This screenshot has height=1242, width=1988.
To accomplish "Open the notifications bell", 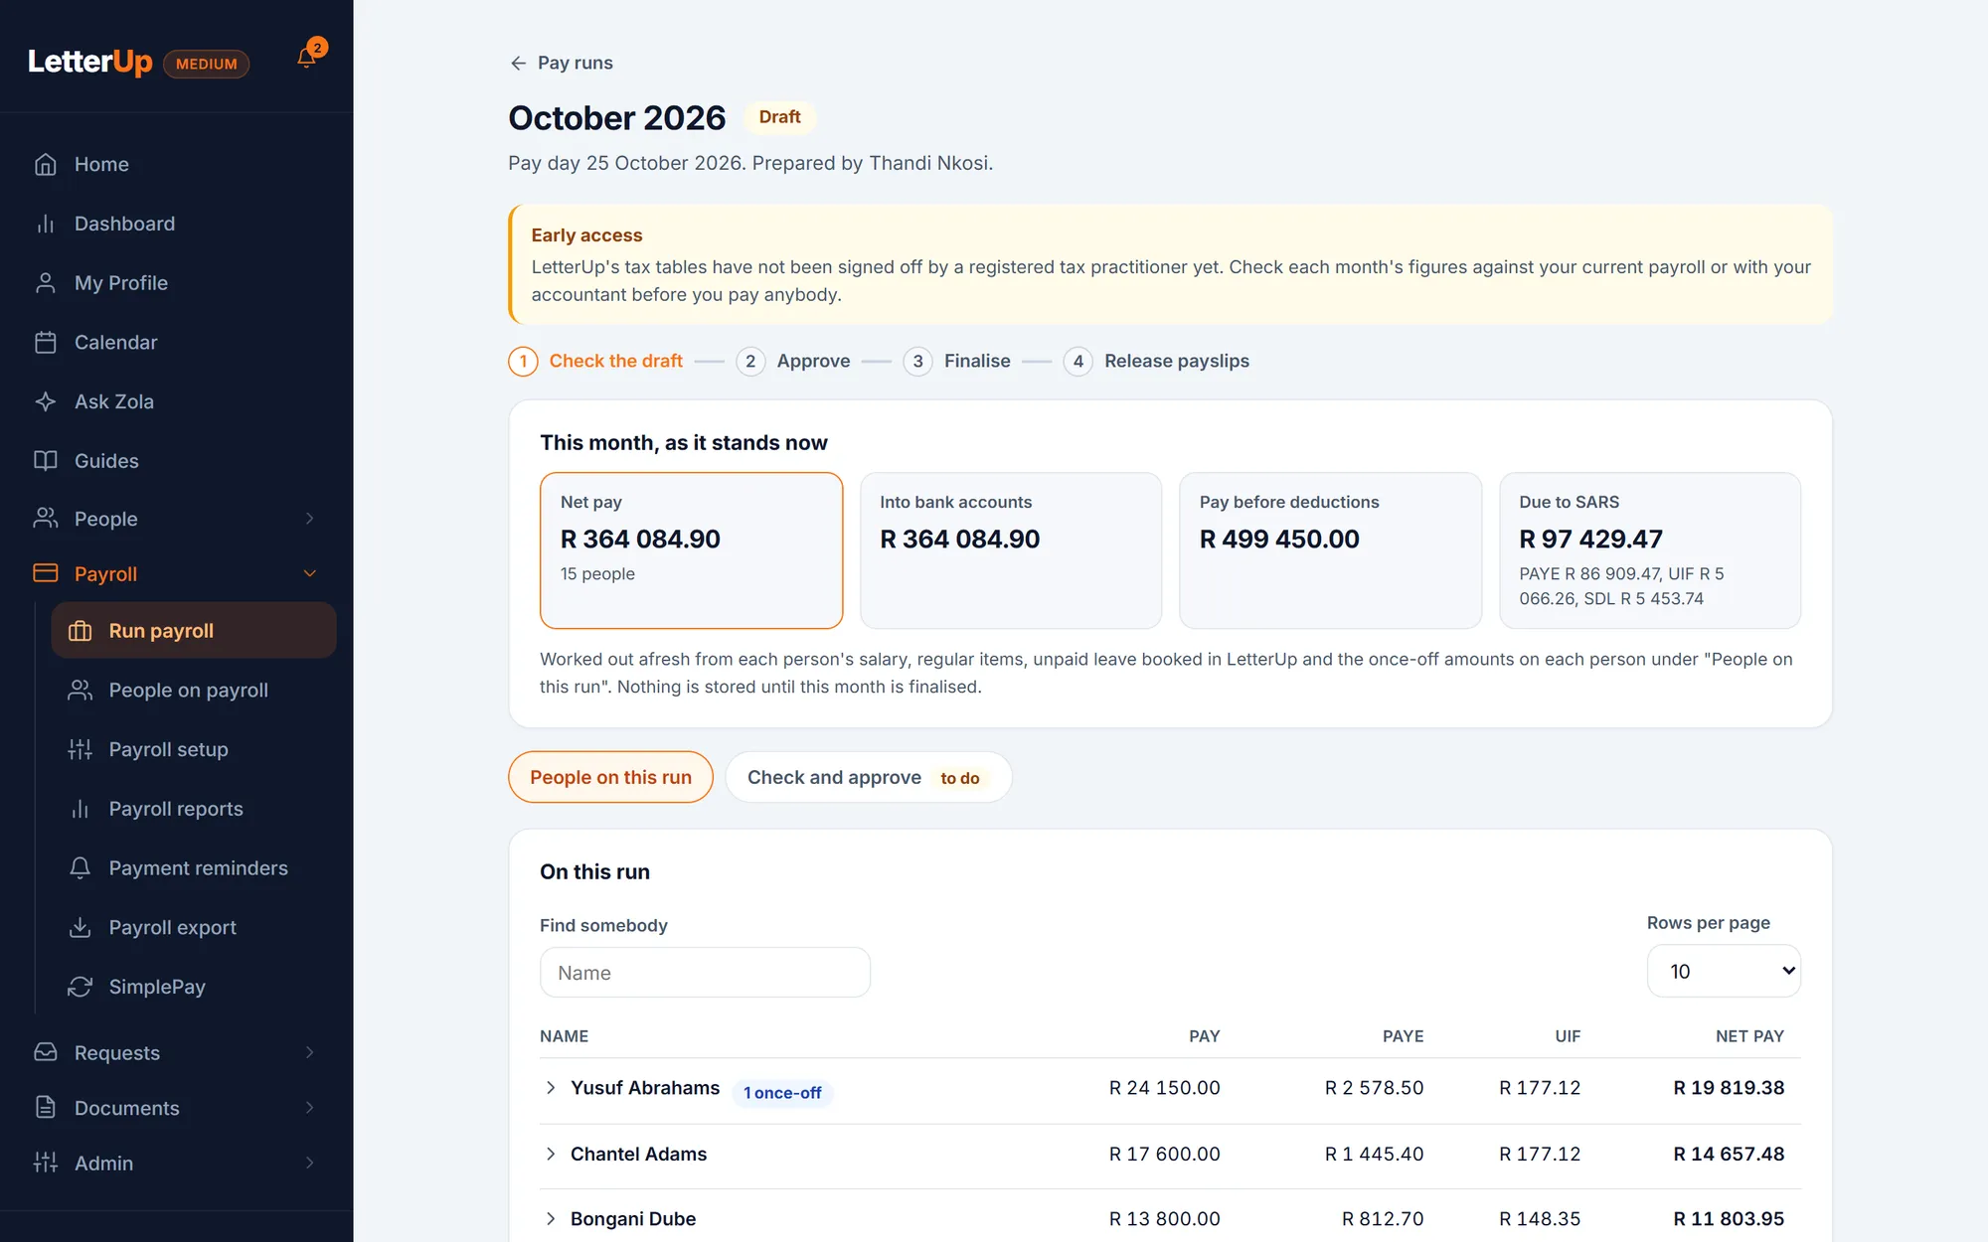I will coord(307,58).
